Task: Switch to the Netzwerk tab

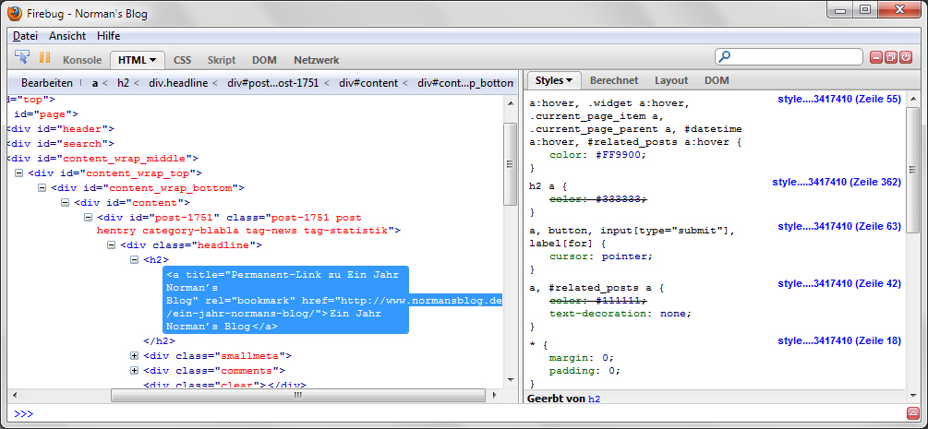Action: pos(317,60)
